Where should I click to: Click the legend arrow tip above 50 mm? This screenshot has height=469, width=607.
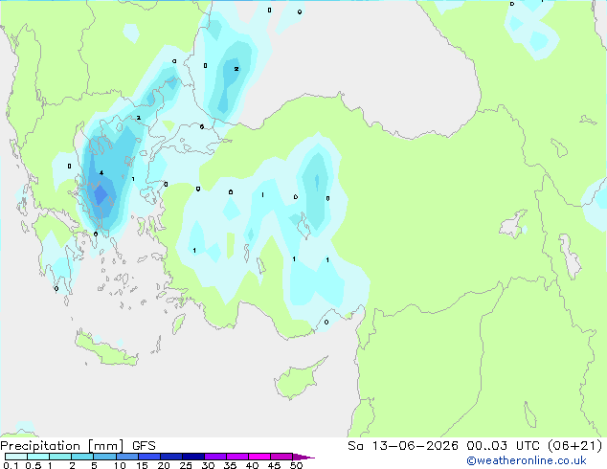coord(303,457)
